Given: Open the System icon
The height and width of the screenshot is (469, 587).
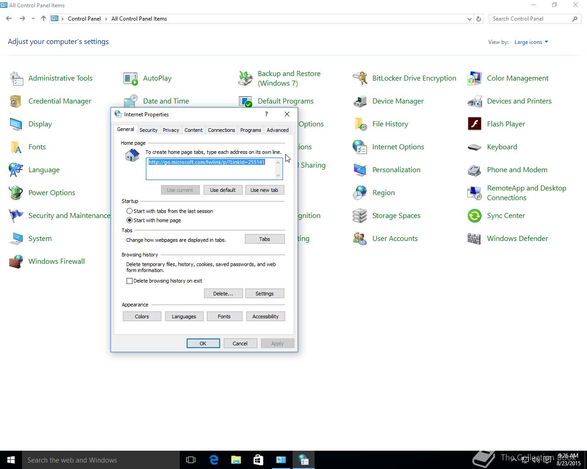Looking at the screenshot, I should tap(16, 239).
